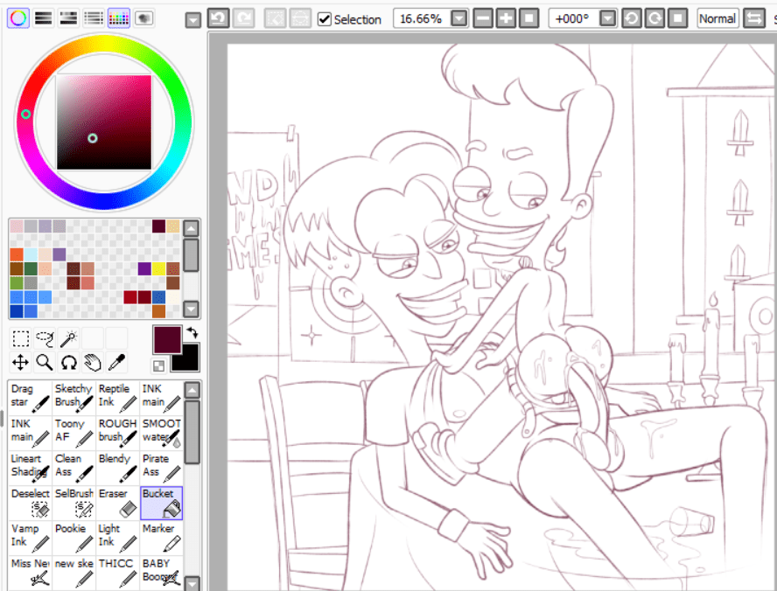Undo the last action
The image size is (777, 591).
tap(219, 17)
